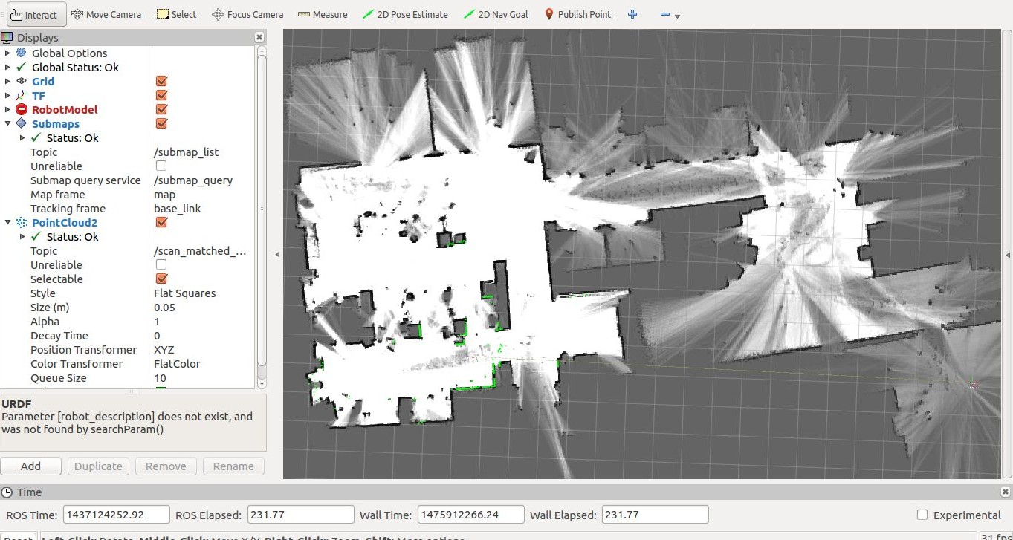1013x540 pixels.
Task: Expand the RobotModel display entry
Action: click(7, 109)
